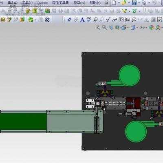Click the Hide/Show Items glasses icon

[142, 28]
